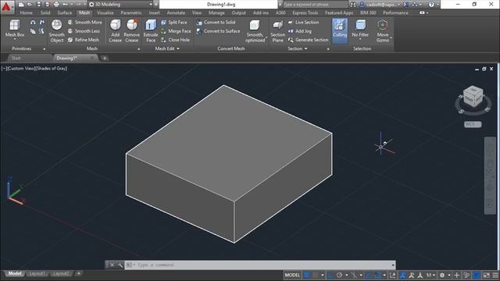The height and width of the screenshot is (281, 500).
Task: Click the Undo arrow in quick access toolbar
Action: tap(66, 5)
